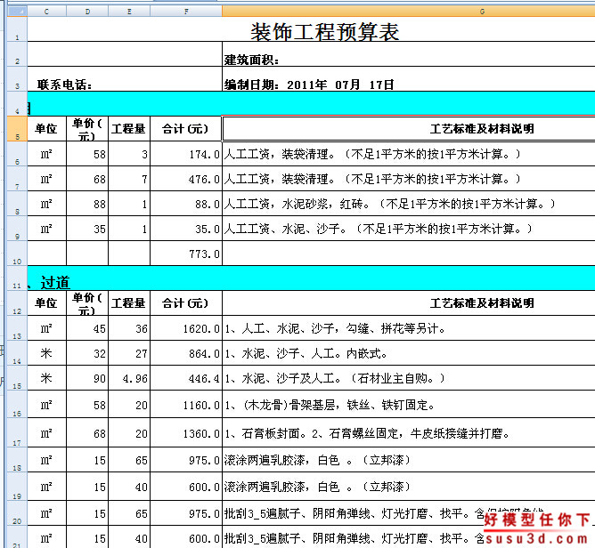Select column F header

tap(186, 12)
